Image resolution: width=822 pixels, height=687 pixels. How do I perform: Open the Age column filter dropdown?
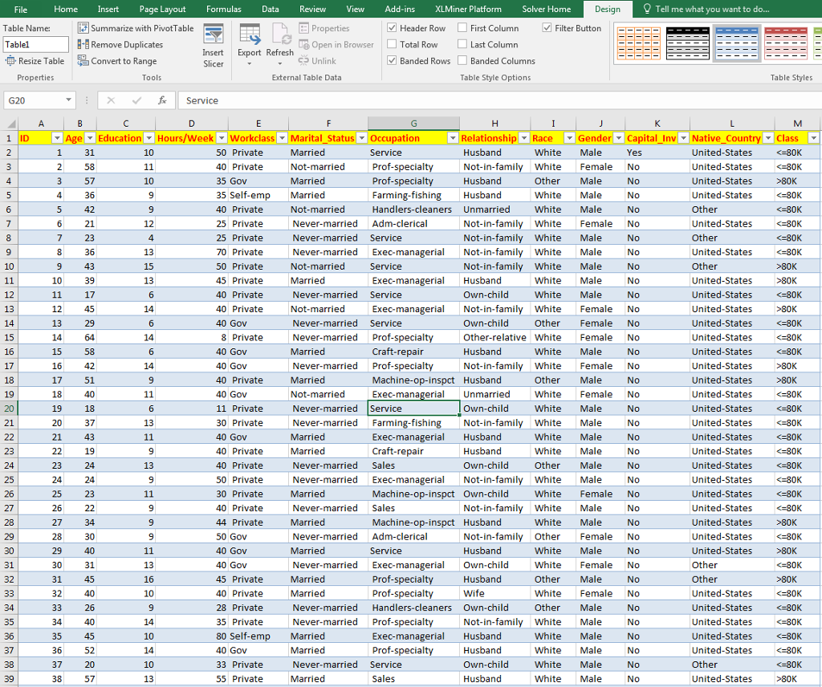pos(88,137)
